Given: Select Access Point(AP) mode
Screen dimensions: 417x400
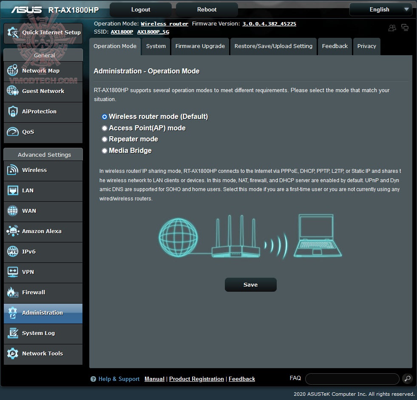Looking at the screenshot, I should (105, 128).
